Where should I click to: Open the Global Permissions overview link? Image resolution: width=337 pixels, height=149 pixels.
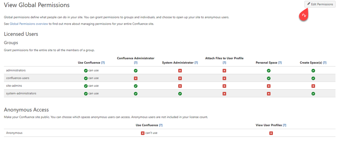click(29, 24)
